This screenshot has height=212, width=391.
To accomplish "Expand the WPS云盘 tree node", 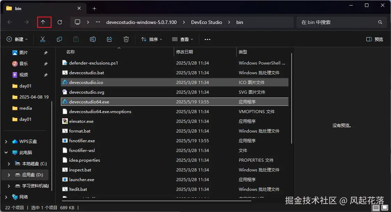I will click(6, 141).
